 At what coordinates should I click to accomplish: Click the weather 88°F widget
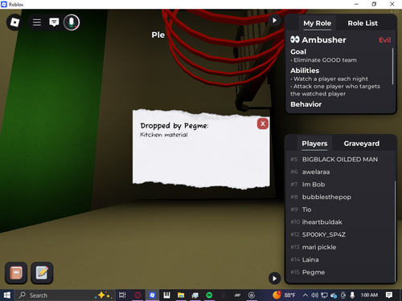coord(284,295)
